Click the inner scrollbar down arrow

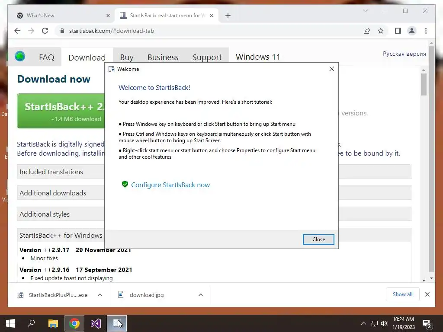pyautogui.click(x=424, y=280)
